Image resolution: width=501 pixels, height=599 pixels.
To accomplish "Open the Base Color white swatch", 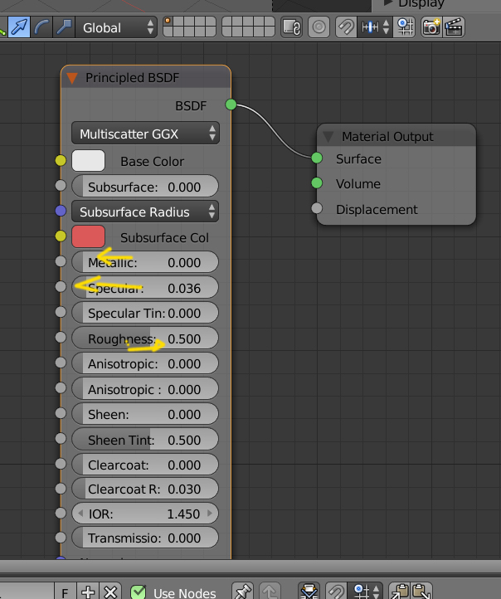I will [88, 160].
